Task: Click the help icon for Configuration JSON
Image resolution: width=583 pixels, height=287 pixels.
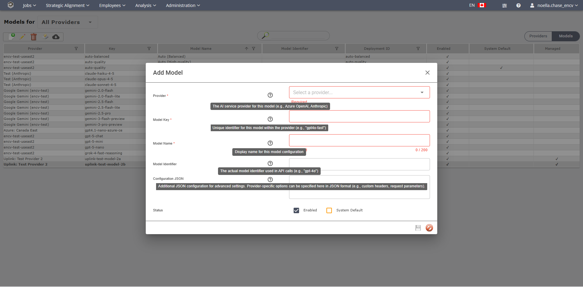Action: click(270, 179)
